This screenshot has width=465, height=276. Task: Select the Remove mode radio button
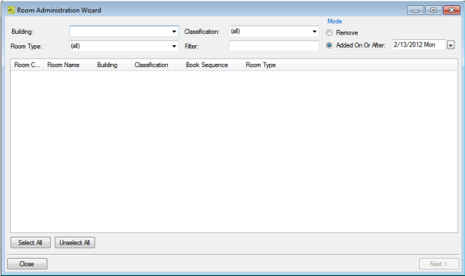(x=329, y=33)
